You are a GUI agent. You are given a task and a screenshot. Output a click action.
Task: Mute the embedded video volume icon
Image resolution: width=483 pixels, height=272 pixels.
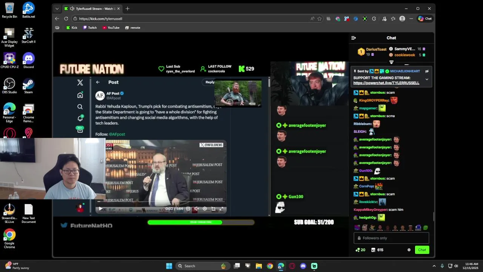point(196,209)
